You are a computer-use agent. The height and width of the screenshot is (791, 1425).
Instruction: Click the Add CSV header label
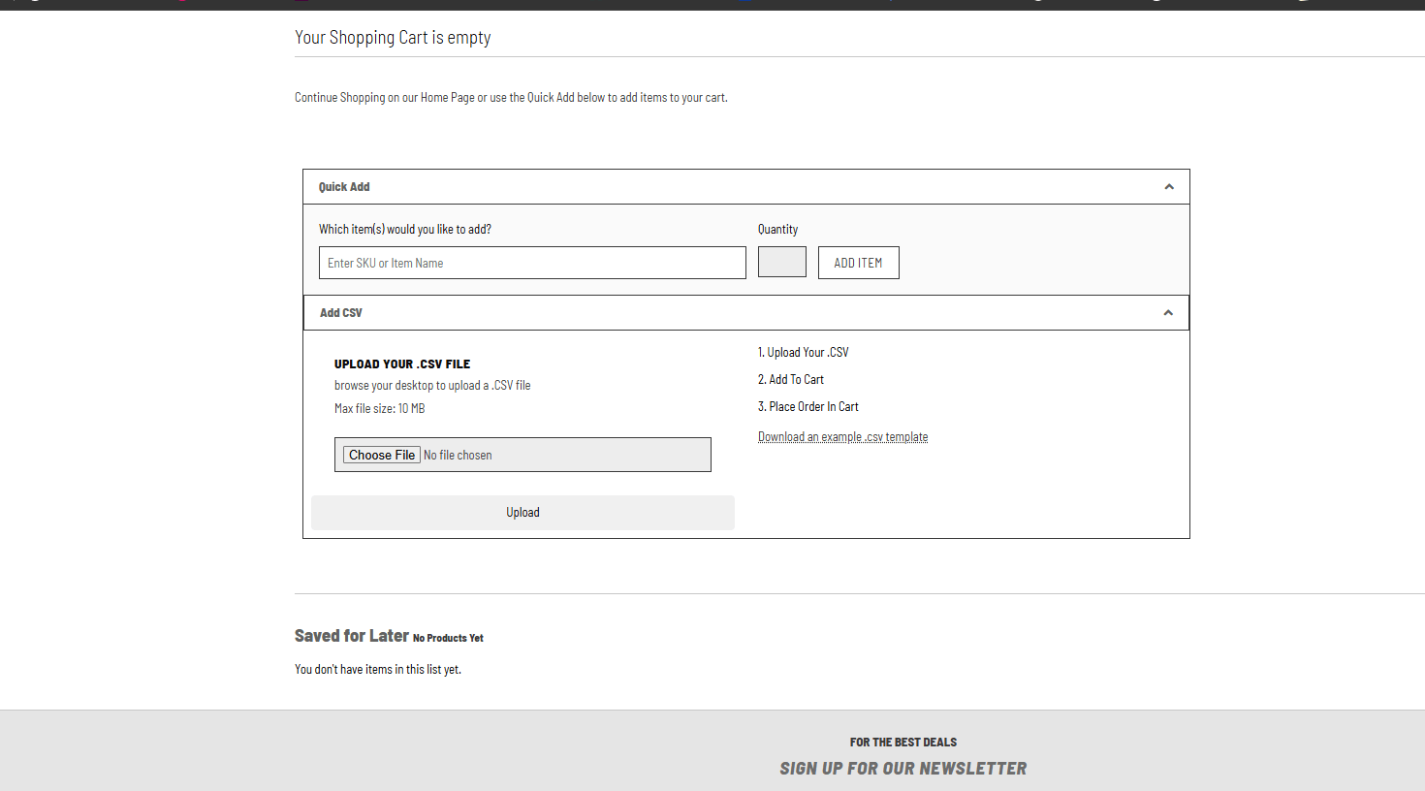(341, 313)
